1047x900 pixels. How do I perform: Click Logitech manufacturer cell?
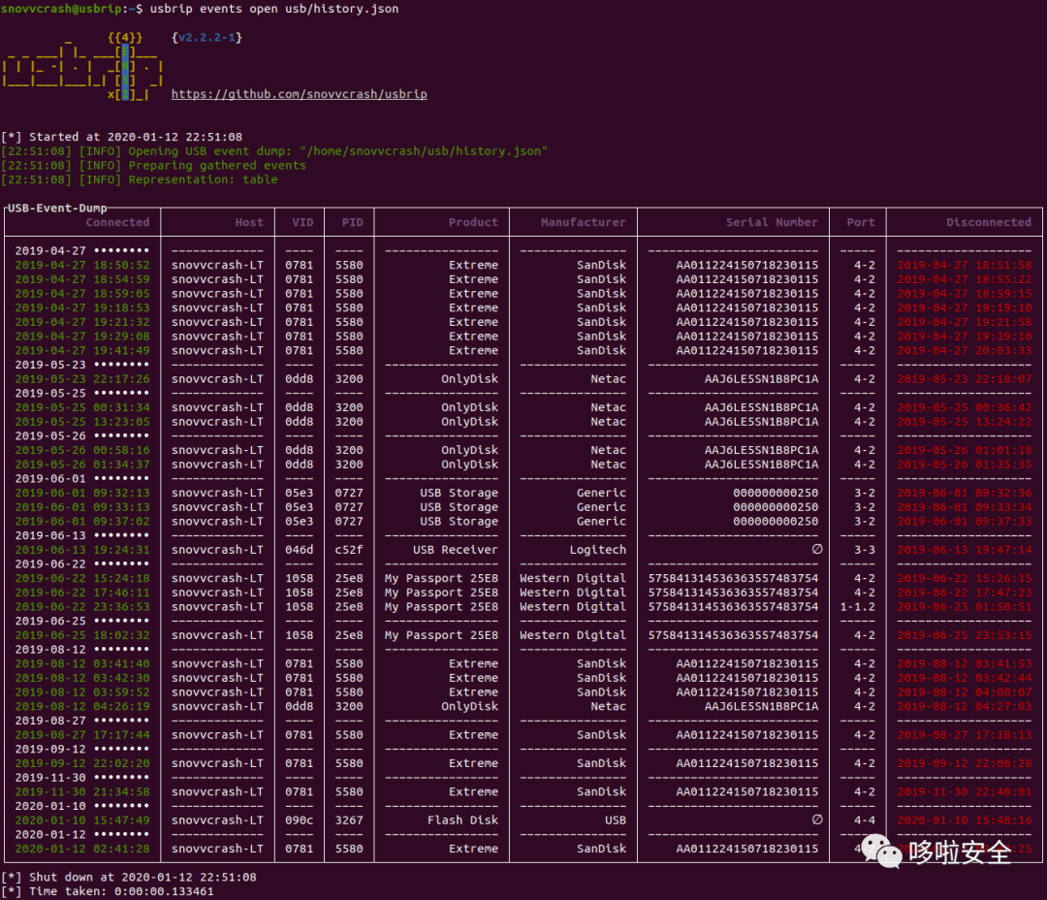597,550
